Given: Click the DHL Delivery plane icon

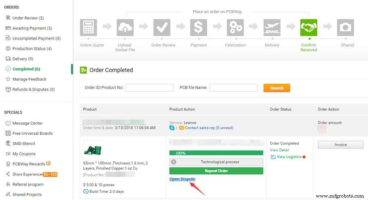Looking at the screenshot, I should click(272, 27).
